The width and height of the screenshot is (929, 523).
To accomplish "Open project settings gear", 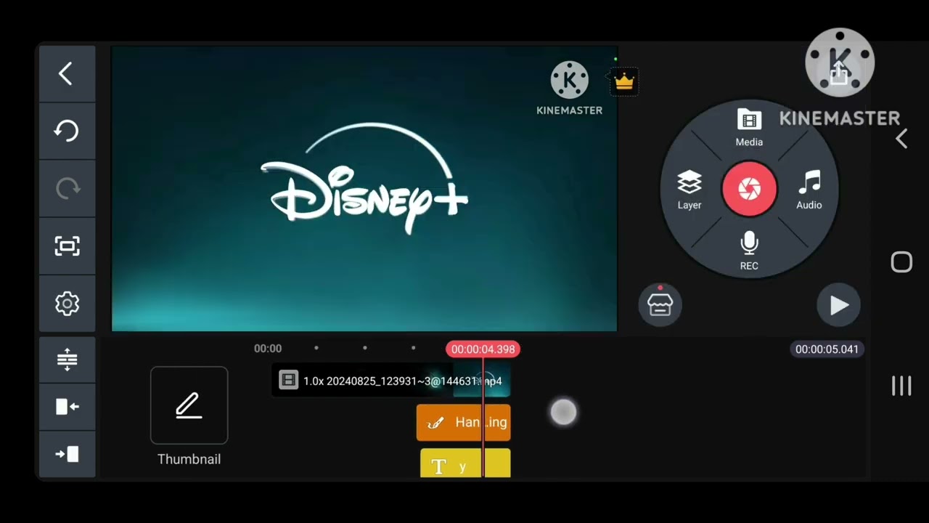I will 67,304.
